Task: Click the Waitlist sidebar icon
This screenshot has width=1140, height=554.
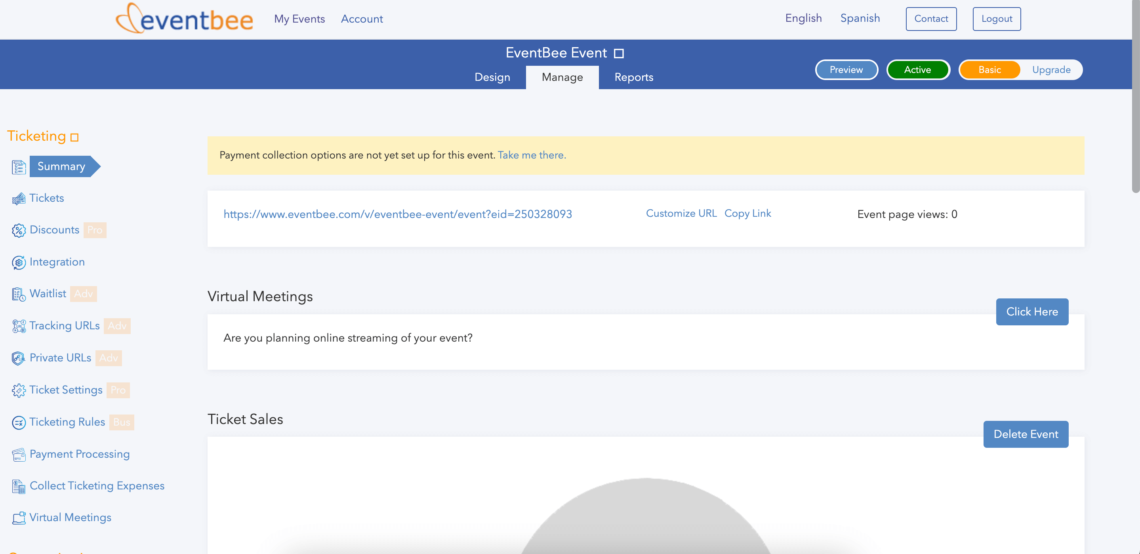Action: click(x=20, y=294)
